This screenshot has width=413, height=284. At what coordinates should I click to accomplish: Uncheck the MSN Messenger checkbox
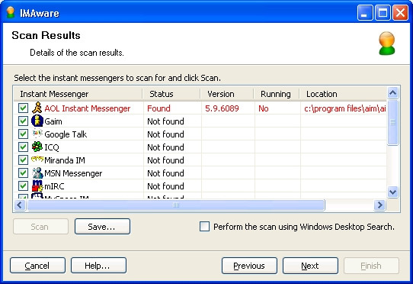pos(23,173)
